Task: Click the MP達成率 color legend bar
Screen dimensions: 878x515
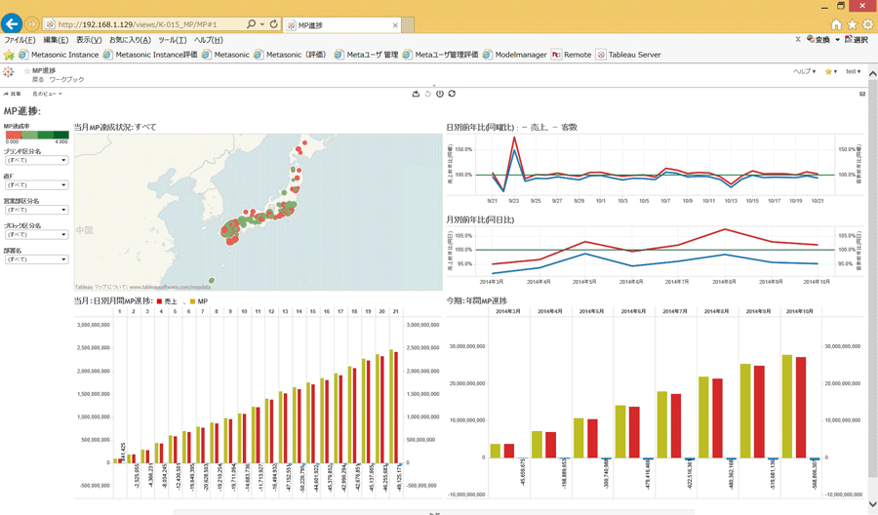Action: (36, 135)
